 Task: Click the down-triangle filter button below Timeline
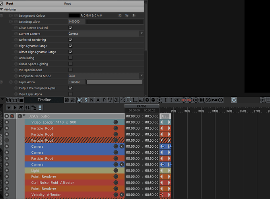click(9, 108)
